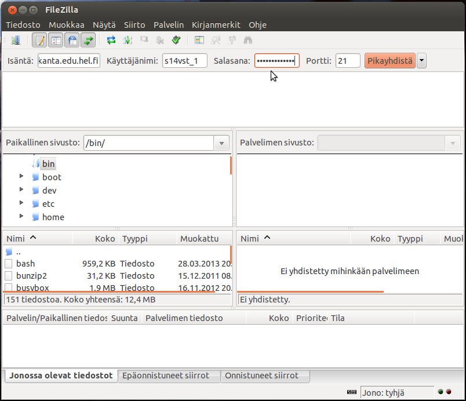Click queue Palvelimen tiedosto column header
This screenshot has height=401, width=466.
[x=194, y=318]
